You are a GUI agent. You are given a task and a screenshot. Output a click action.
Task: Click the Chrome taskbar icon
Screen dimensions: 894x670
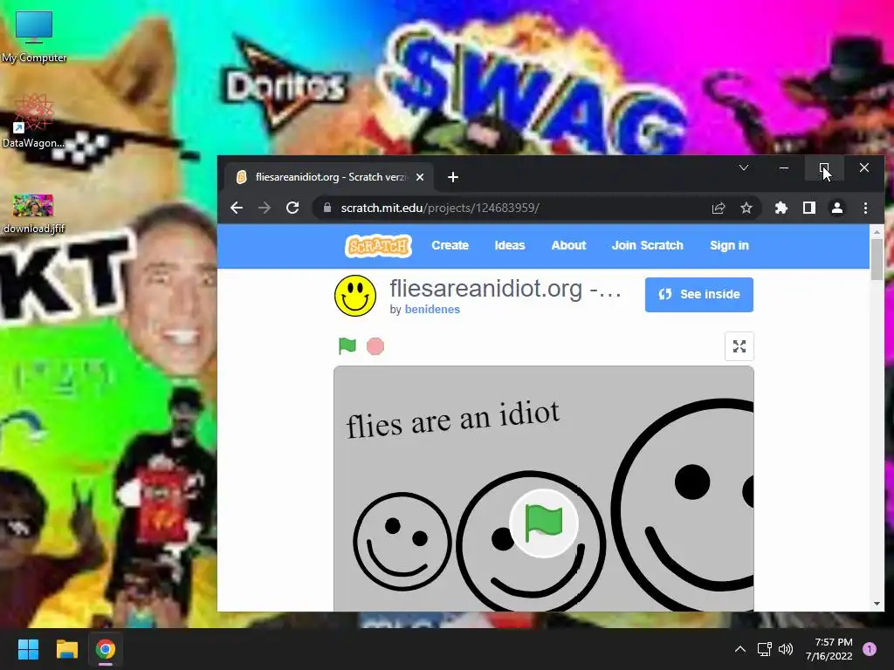tap(106, 649)
